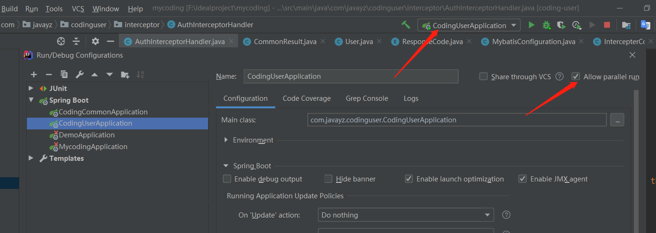Open the VCS menu
Image resolution: width=656 pixels, height=233 pixels.
tap(78, 8)
